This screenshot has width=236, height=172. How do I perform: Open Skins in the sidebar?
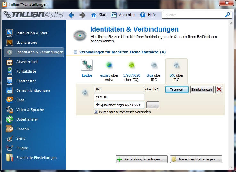(x=20, y=138)
